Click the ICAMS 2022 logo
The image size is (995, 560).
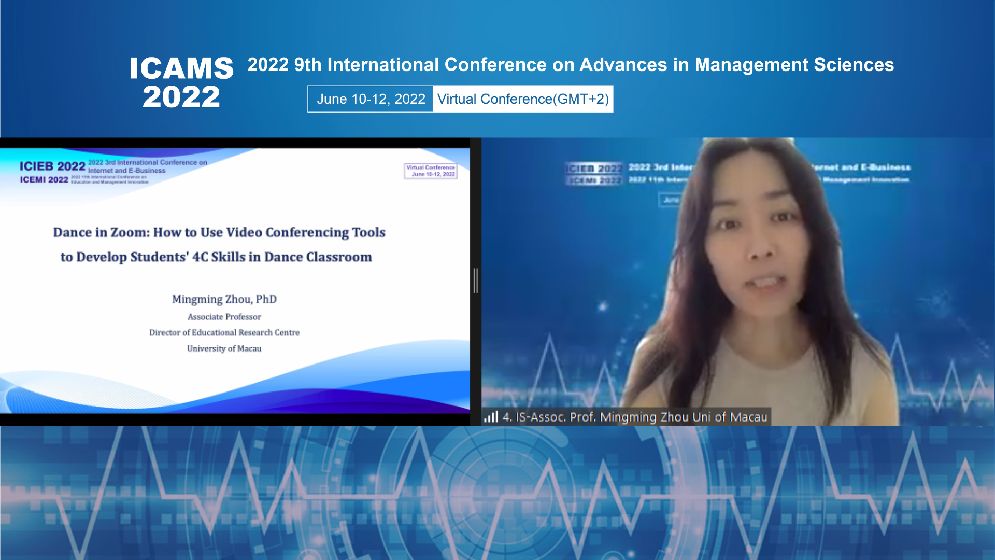[181, 82]
